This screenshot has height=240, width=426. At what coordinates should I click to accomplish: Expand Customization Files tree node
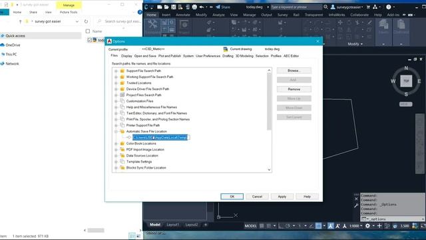(116, 101)
